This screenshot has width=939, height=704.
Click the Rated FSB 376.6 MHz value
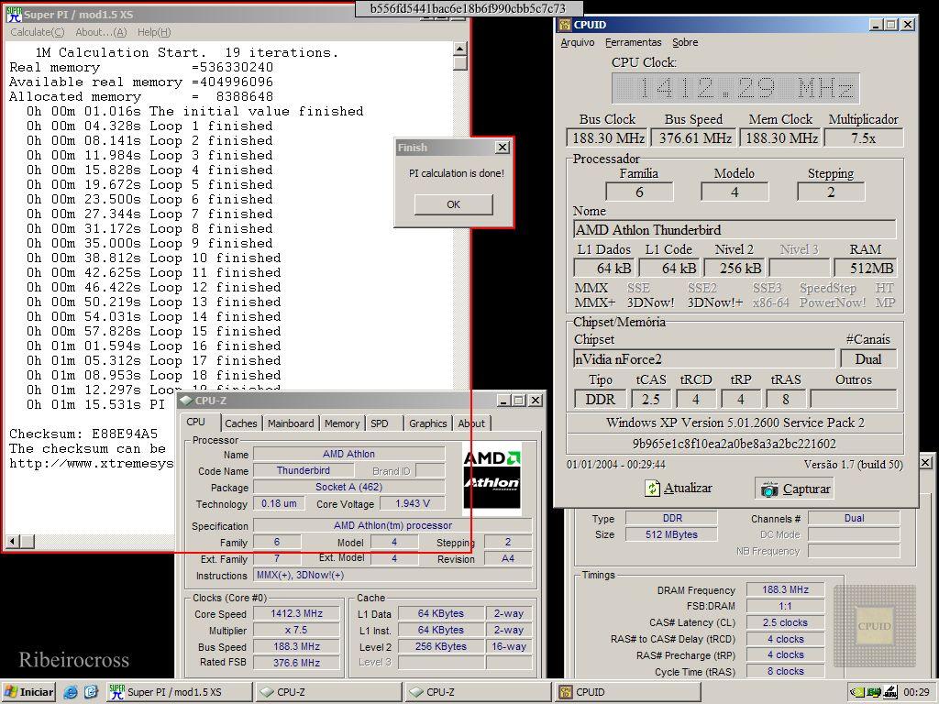tap(296, 663)
